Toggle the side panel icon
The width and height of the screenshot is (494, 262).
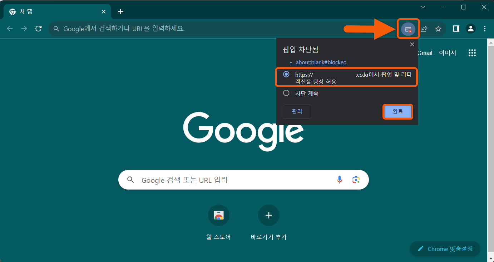click(x=456, y=29)
